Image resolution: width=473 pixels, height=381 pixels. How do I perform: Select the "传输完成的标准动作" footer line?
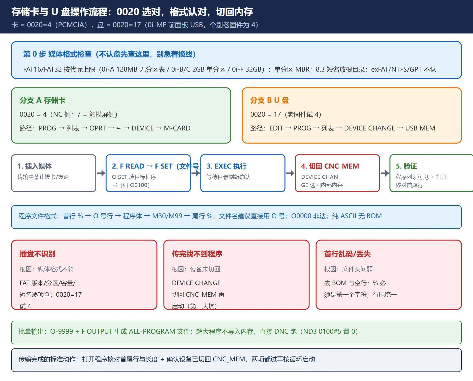coord(167,359)
